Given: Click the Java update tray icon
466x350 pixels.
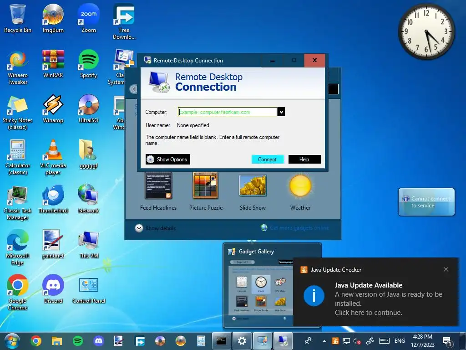Looking at the screenshot, I should pyautogui.click(x=335, y=341).
